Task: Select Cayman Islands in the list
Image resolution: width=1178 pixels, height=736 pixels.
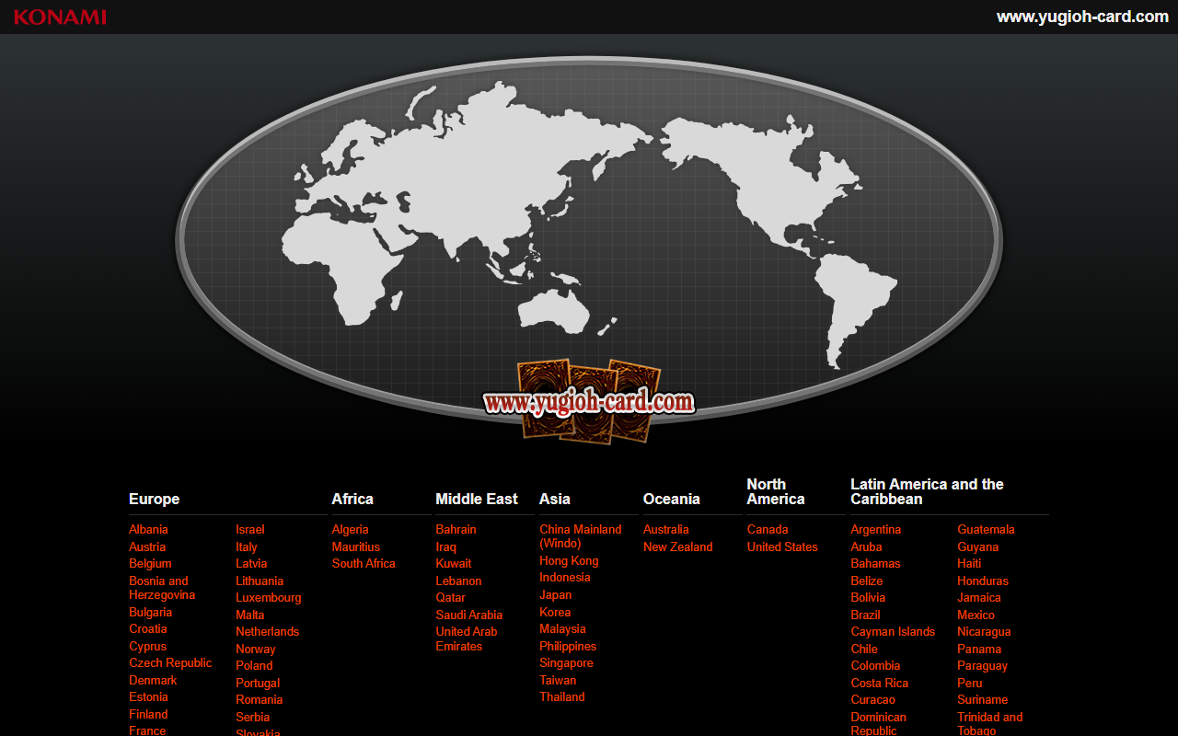Action: (893, 631)
